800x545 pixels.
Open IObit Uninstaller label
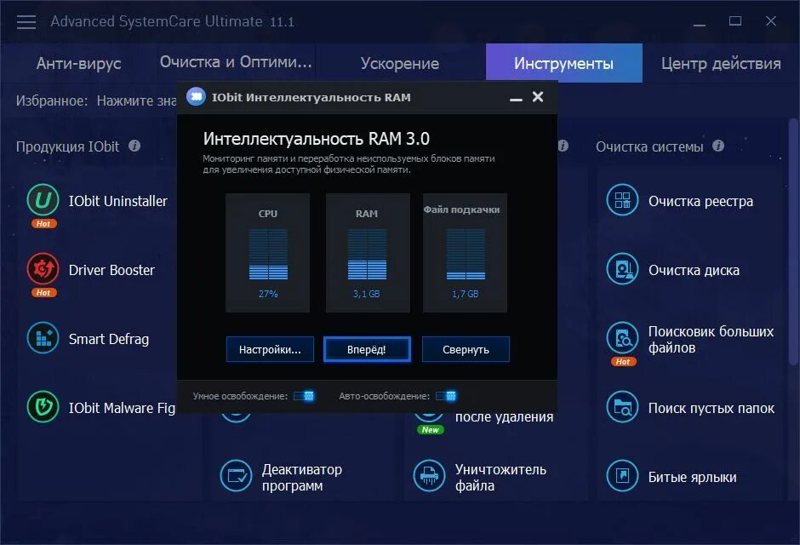117,201
